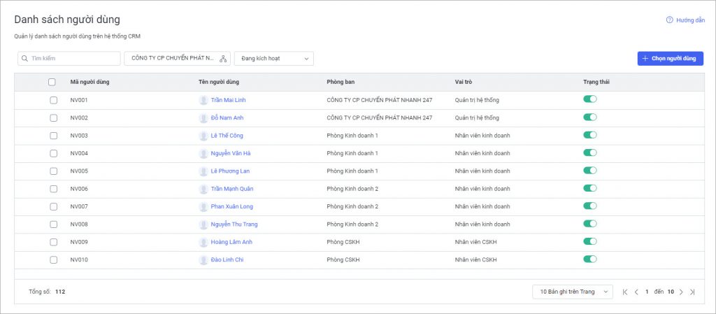Open user profile link Trần Mai Linh
This screenshot has height=314, width=716.
tap(228, 100)
